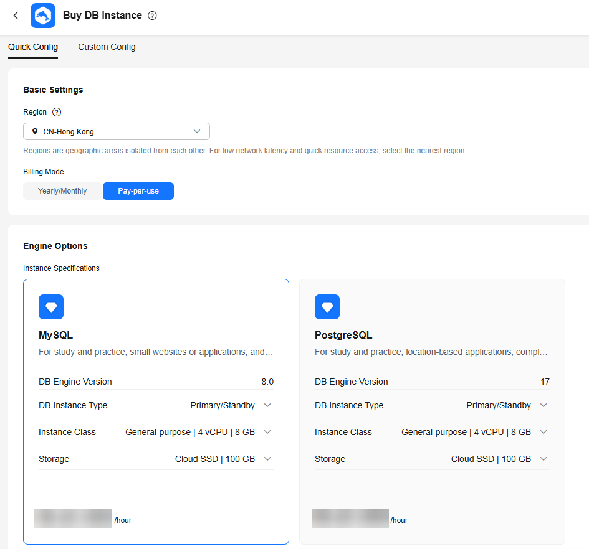The height and width of the screenshot is (549, 589).
Task: Expand MySQL DB Instance Type dropdown
Action: click(x=267, y=405)
